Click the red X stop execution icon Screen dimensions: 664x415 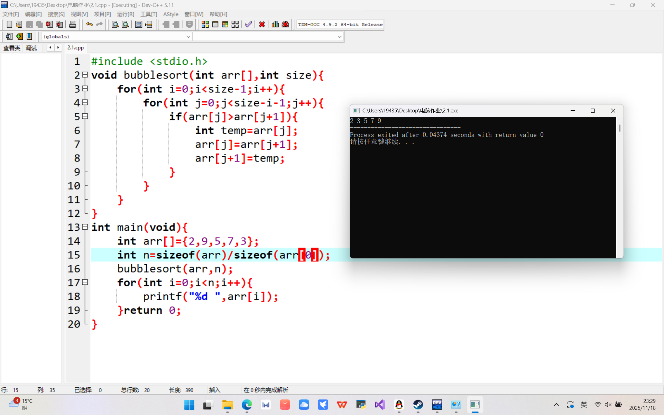[262, 24]
